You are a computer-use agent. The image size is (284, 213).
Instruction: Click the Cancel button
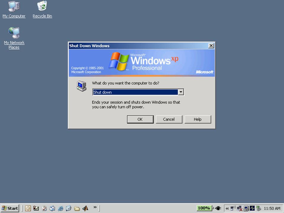[169, 119]
